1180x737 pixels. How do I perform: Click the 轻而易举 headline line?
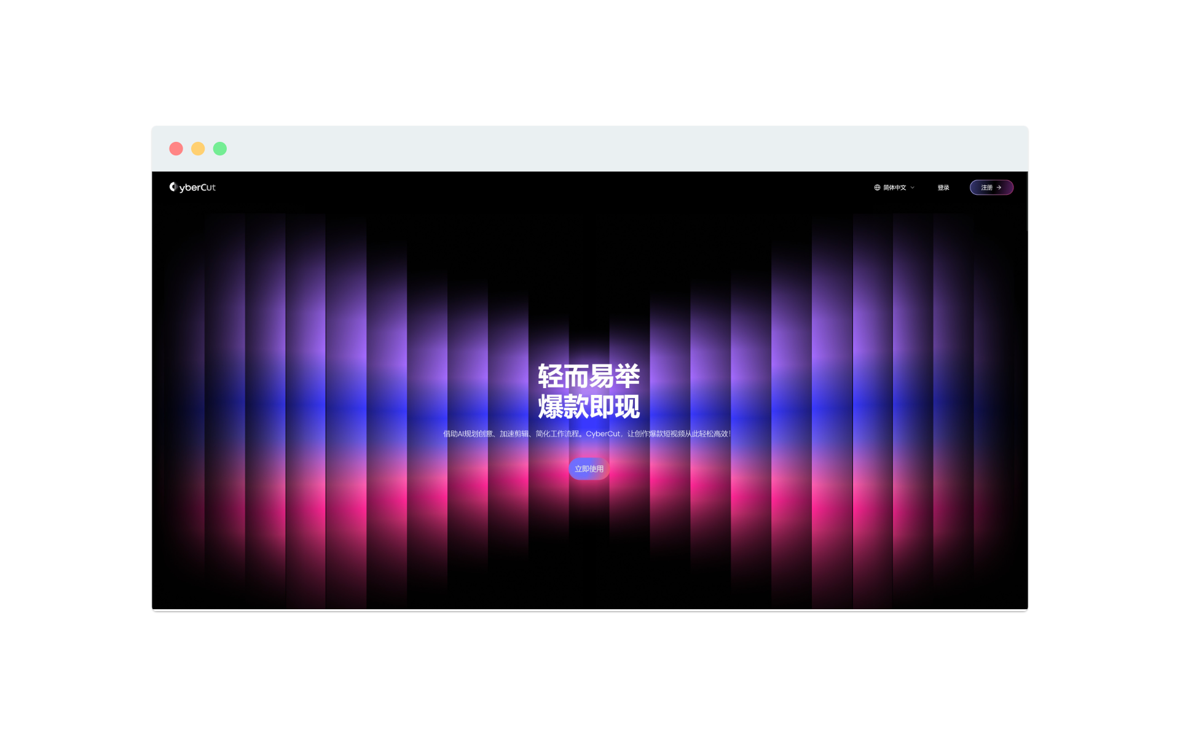[x=589, y=376]
